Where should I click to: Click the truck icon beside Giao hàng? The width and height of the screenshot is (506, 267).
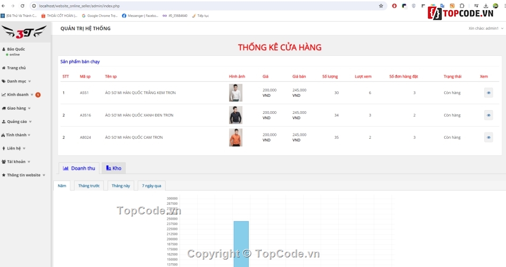pos(4,108)
